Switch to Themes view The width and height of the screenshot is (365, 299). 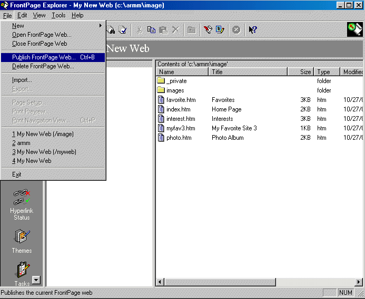(22, 241)
